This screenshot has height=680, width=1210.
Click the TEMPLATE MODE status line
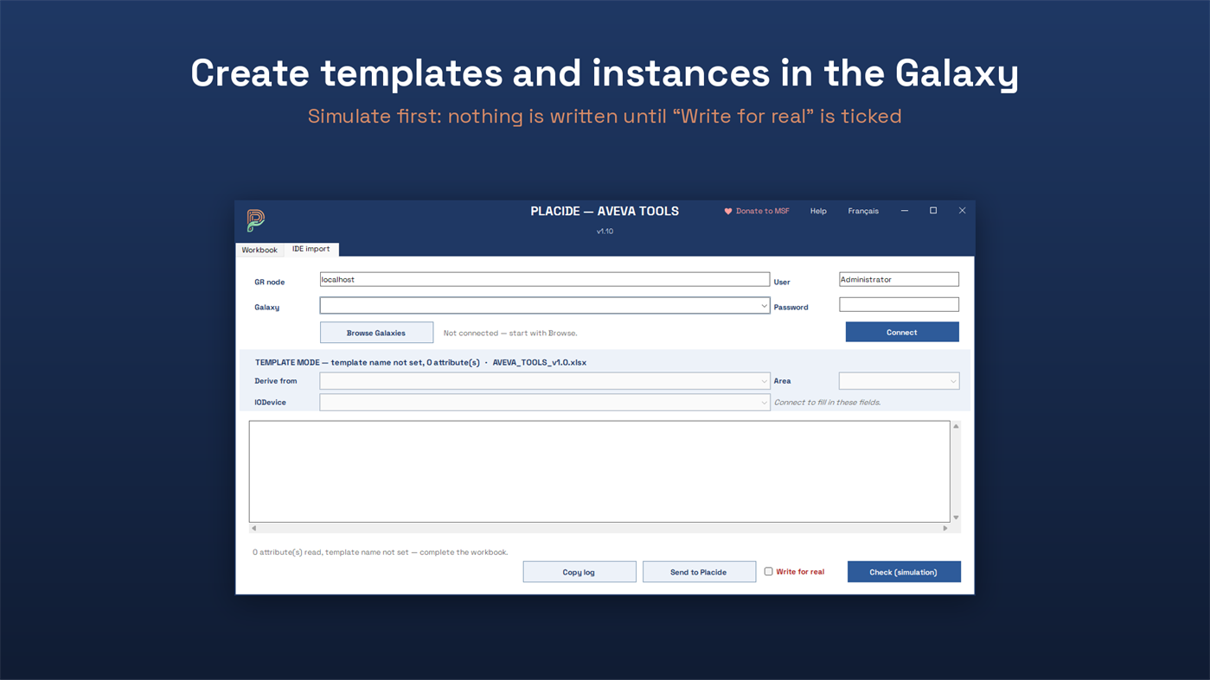(x=420, y=363)
